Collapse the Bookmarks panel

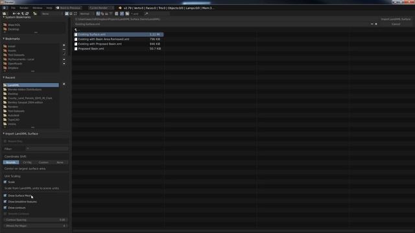tap(4, 39)
